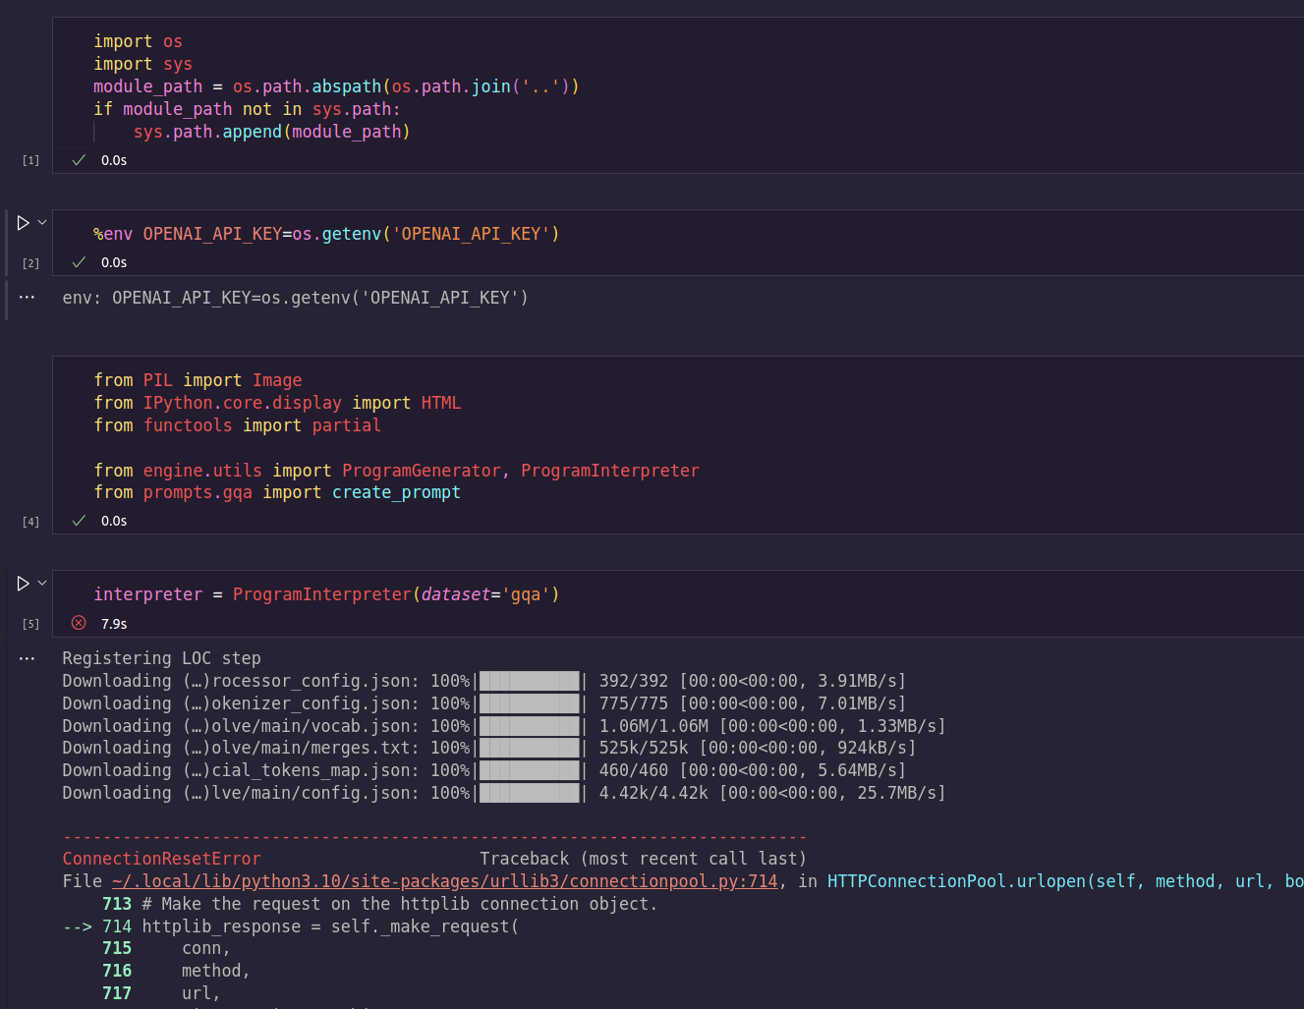The image size is (1304, 1009).
Task: Click the progress bar for vocab.json
Action: pos(530,726)
